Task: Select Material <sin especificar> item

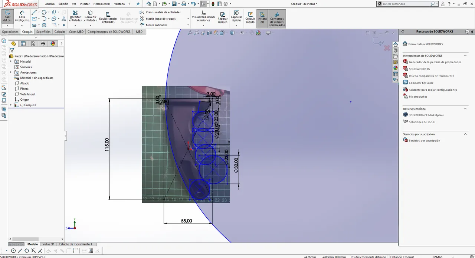Action: point(34,78)
